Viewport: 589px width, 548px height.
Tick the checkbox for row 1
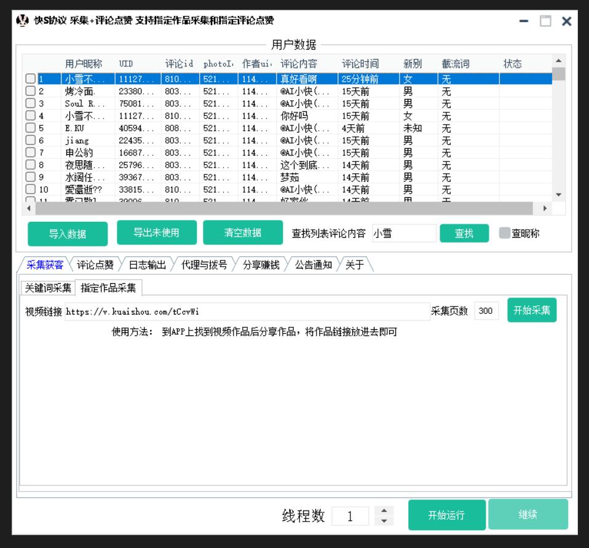[30, 79]
